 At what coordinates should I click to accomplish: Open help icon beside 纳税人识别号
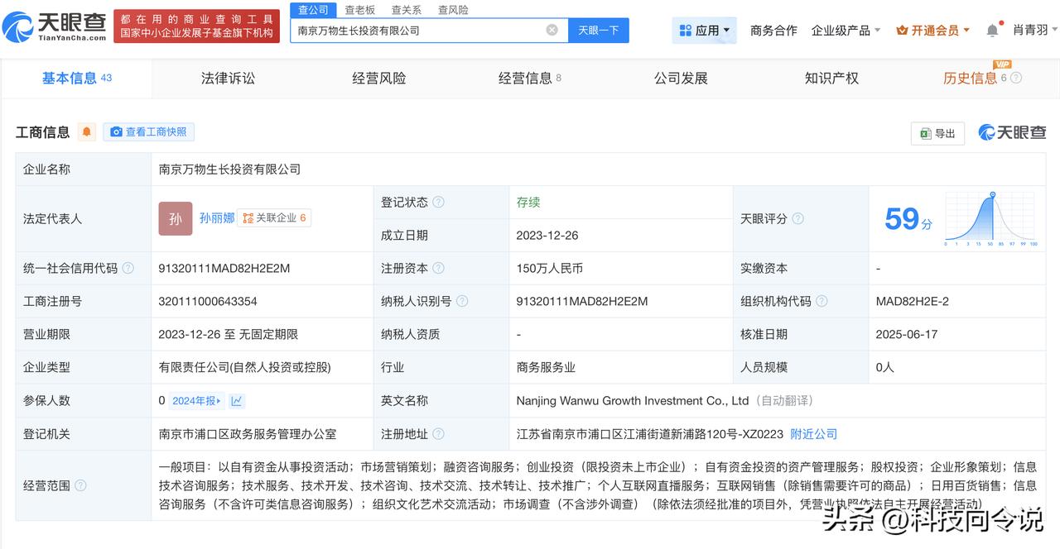pos(462,302)
